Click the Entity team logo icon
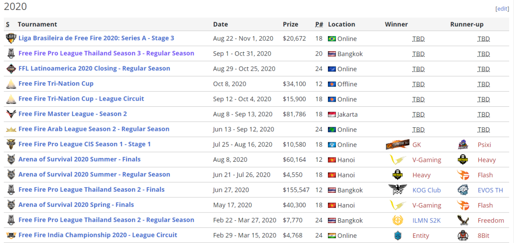Image resolution: width=514 pixels, height=243 pixels. (x=398, y=235)
